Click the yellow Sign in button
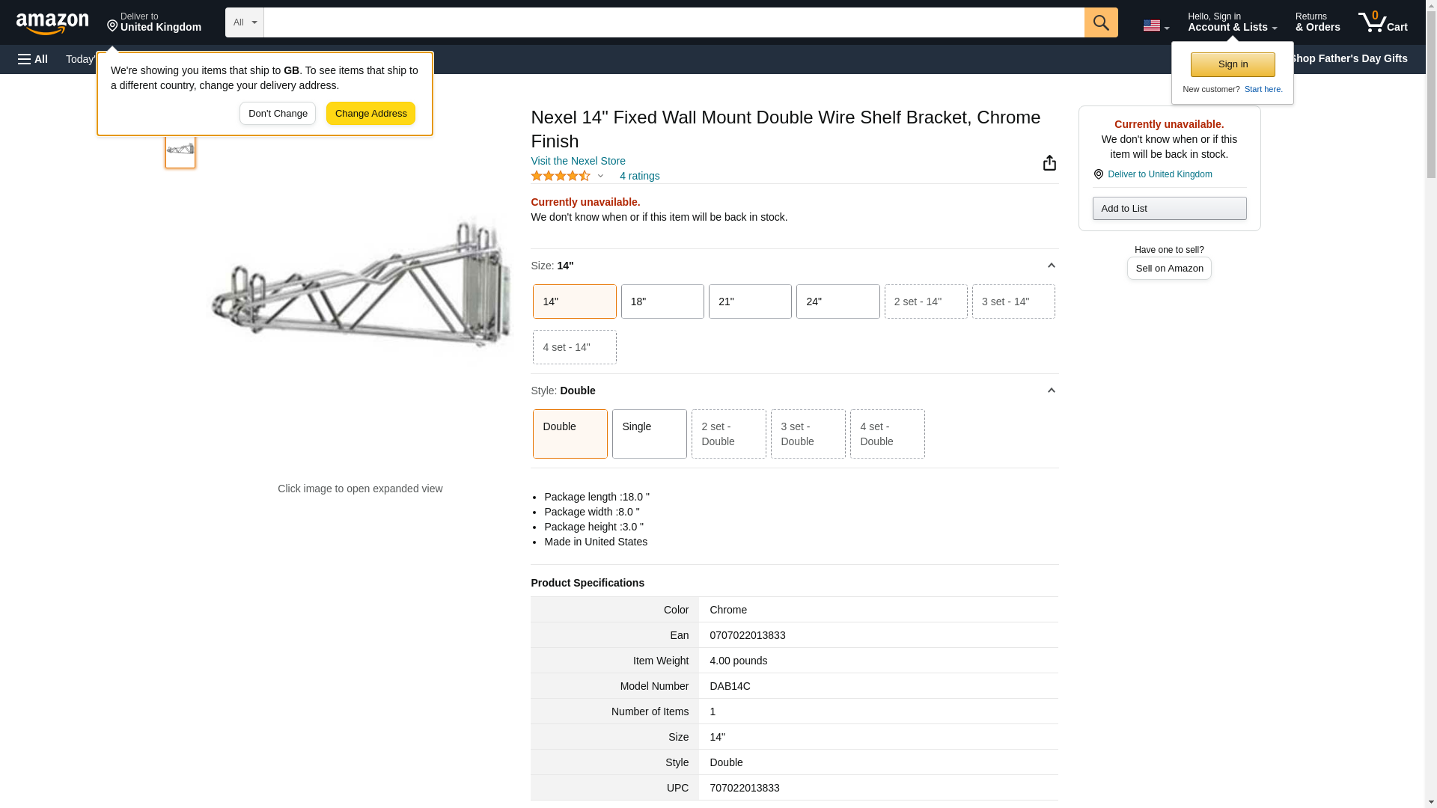 [1232, 64]
